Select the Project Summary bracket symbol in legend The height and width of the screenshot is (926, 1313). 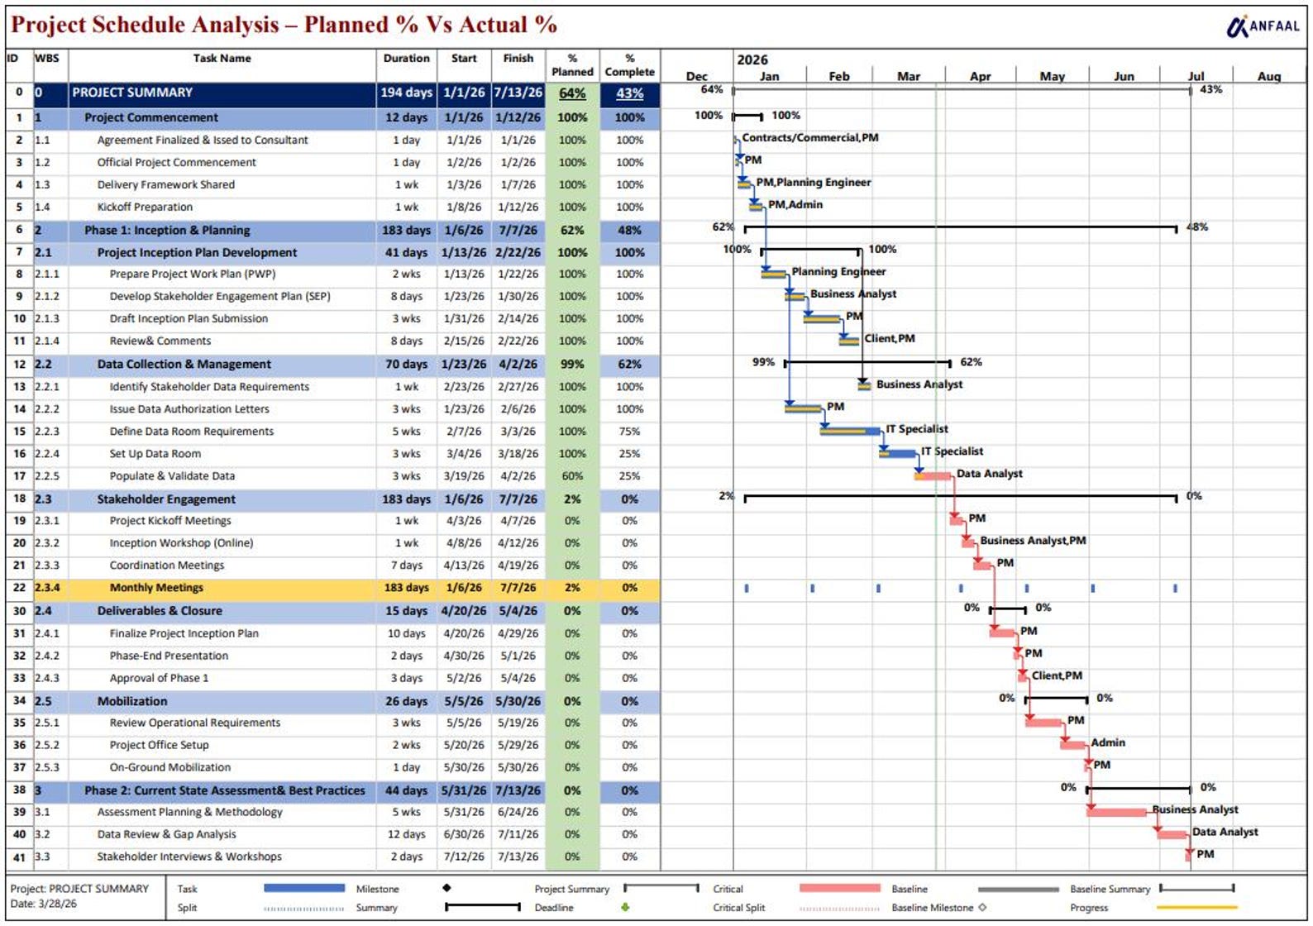pyautogui.click(x=661, y=889)
